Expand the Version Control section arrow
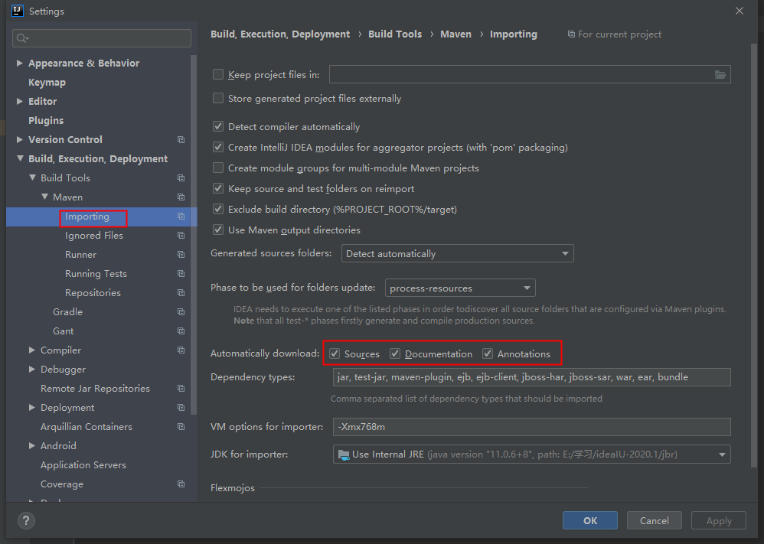The width and height of the screenshot is (764, 544). coord(19,140)
